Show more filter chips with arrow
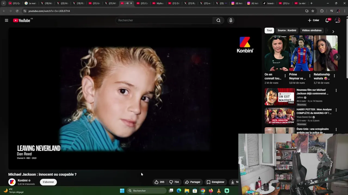This screenshot has height=195, width=348. pyautogui.click(x=333, y=31)
